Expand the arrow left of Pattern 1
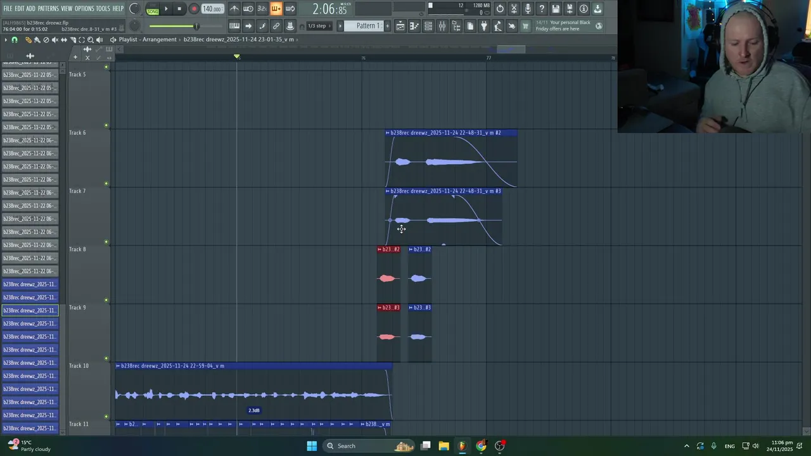The height and width of the screenshot is (456, 811). pyautogui.click(x=340, y=26)
